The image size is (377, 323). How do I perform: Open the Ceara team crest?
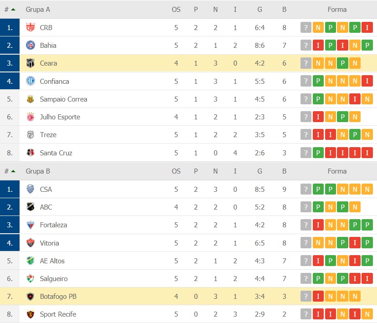pos(31,63)
